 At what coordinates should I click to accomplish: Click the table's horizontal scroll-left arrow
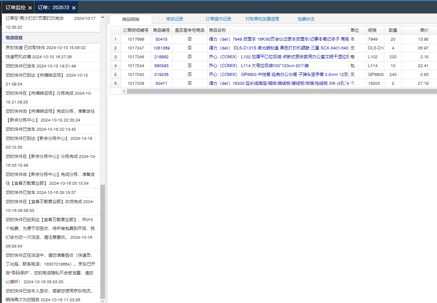pos(124,91)
